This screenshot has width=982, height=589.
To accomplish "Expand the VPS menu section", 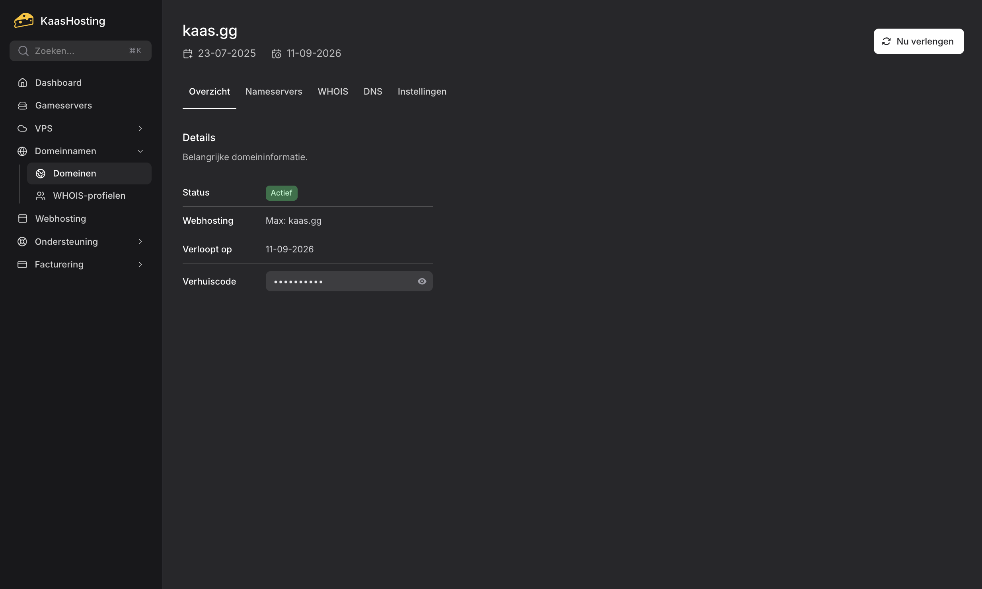I will [140, 128].
